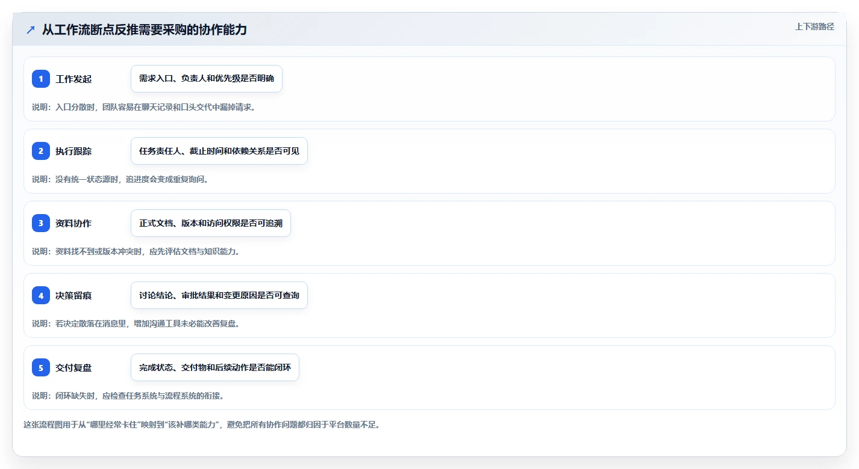This screenshot has width=859, height=469.
Task: Select the 执行跟踪 step label
Action: 73,152
